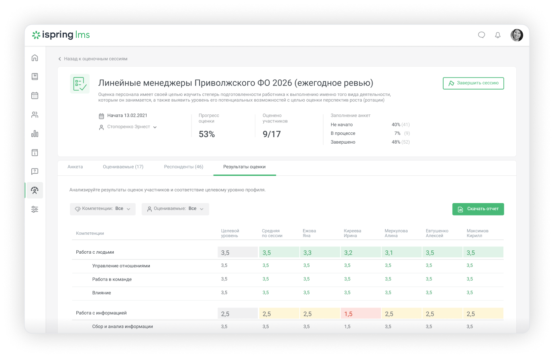Open the Оцениваемые (17) tab
The width and height of the screenshot is (554, 358).
tap(123, 167)
